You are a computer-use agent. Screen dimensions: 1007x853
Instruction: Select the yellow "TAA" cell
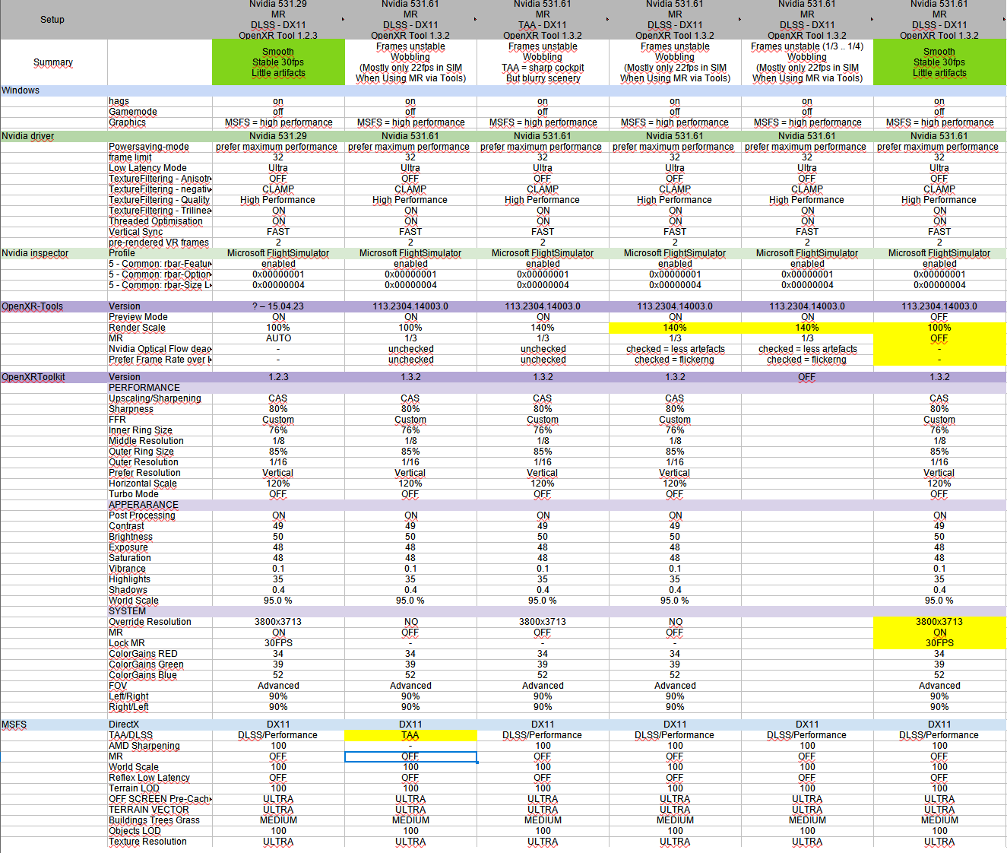(410, 735)
